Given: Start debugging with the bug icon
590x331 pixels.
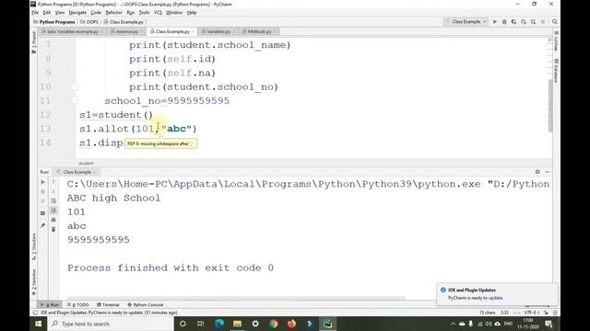Looking at the screenshot, I should coord(504,22).
